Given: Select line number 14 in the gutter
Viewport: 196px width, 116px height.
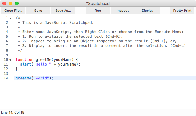Looking at the screenshot, I should (6, 78).
